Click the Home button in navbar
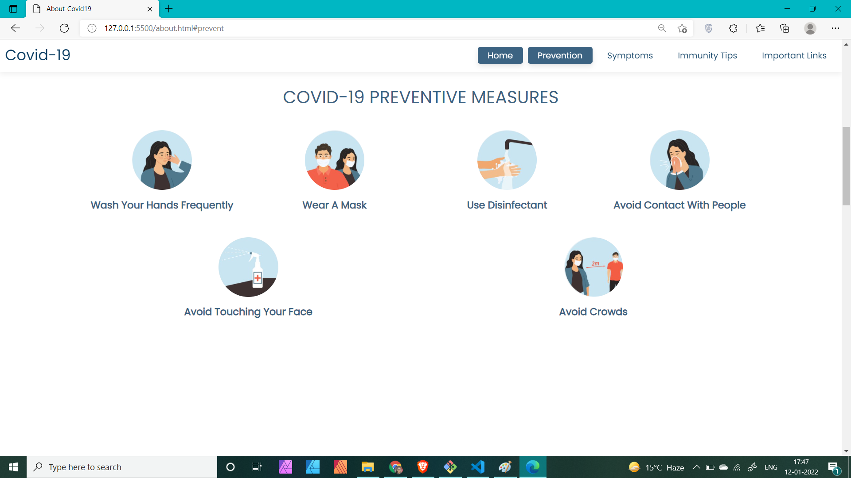 pyautogui.click(x=500, y=55)
